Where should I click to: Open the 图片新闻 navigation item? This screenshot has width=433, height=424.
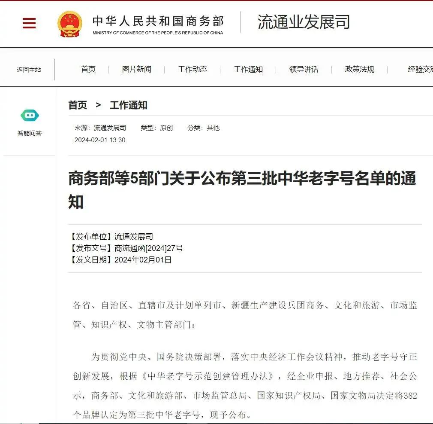click(136, 70)
